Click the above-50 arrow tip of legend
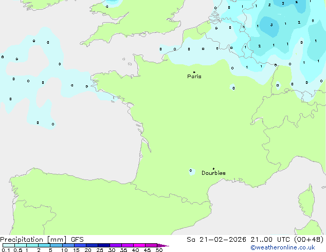The width and height of the screenshot is (326, 252). coord(163,245)
